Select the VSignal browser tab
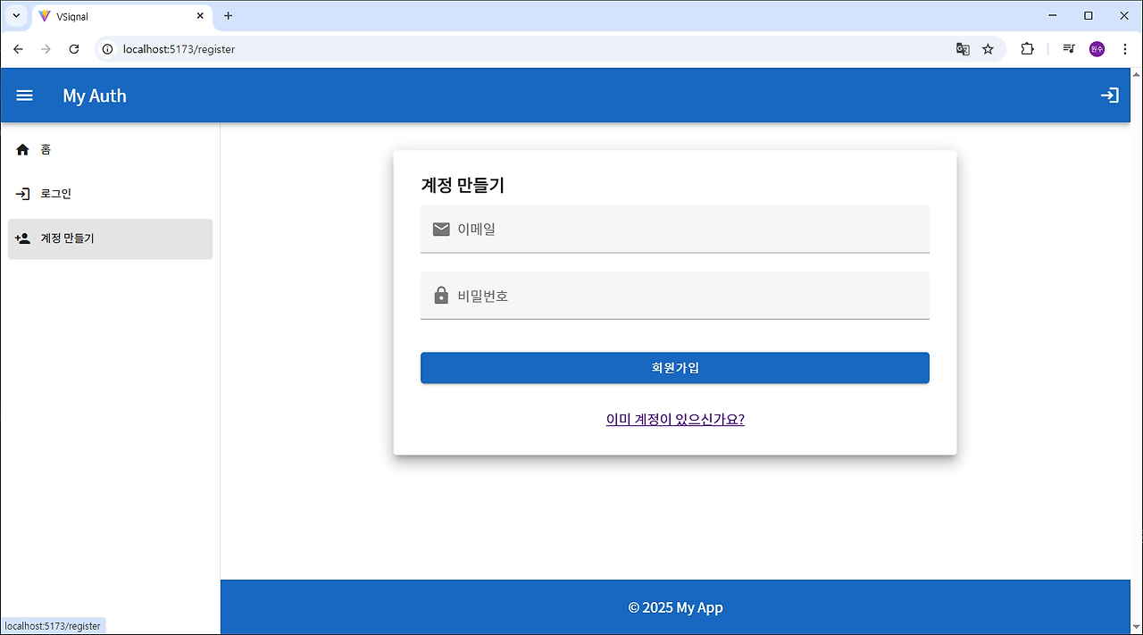Viewport: 1143px width, 635px height. (122, 17)
